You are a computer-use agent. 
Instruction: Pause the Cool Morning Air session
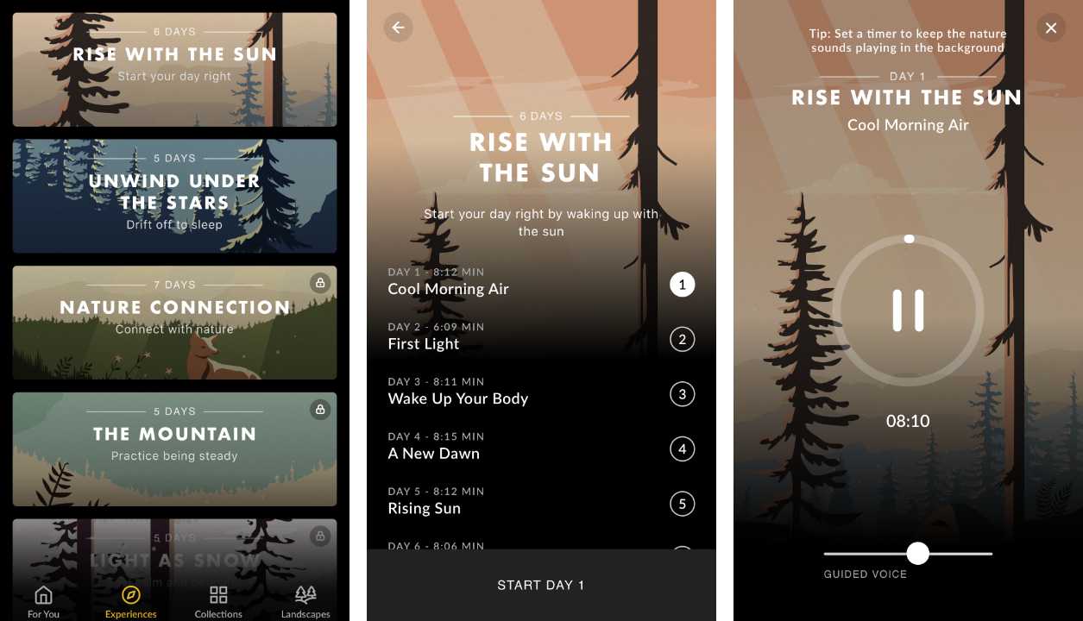(908, 310)
